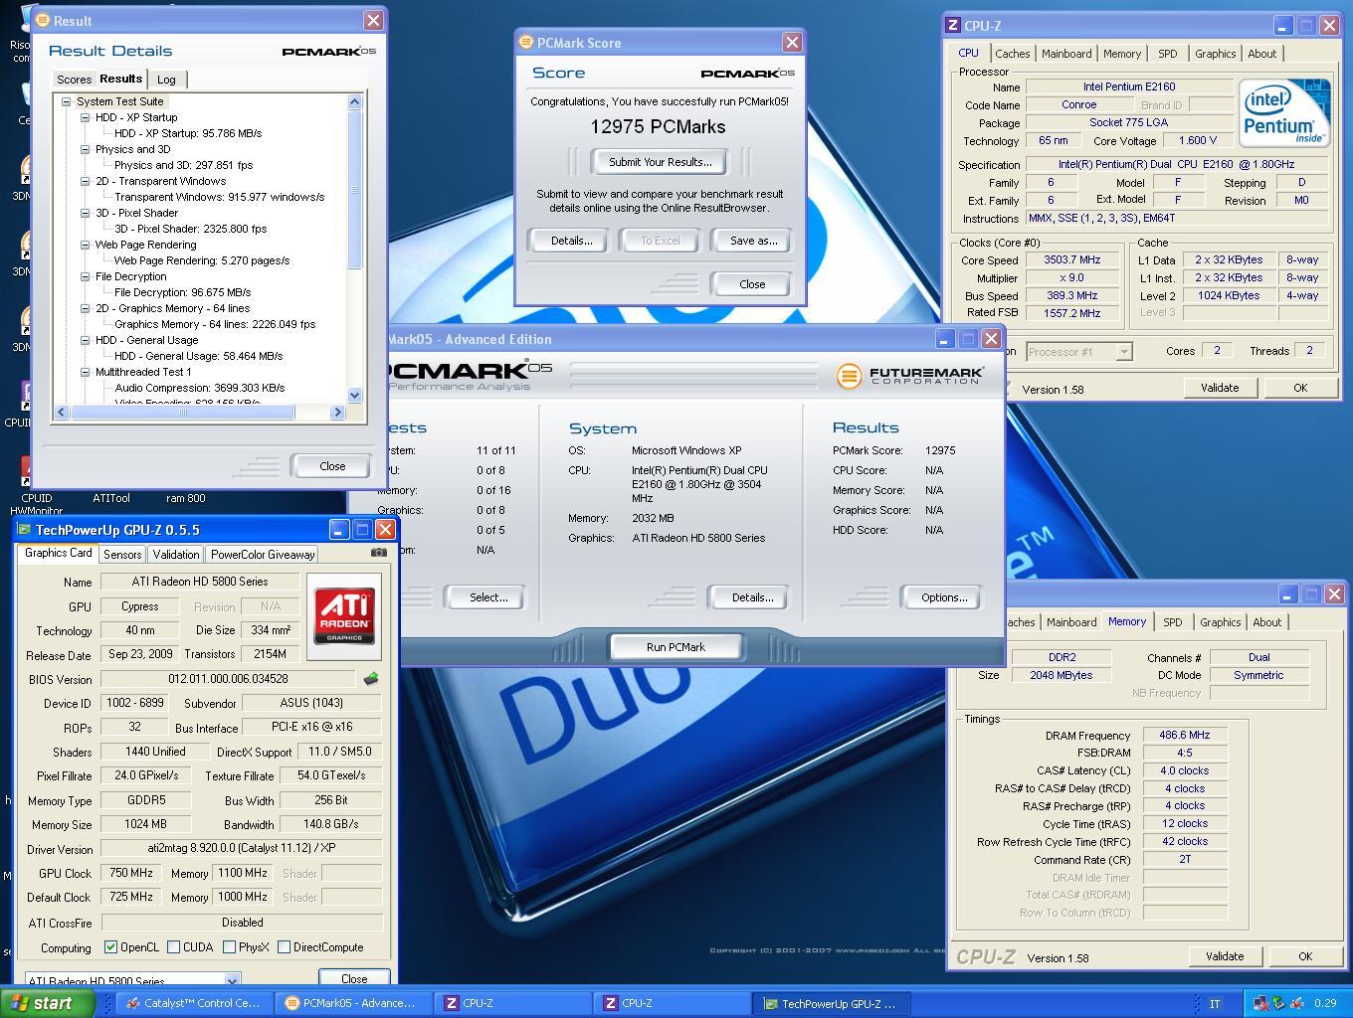
Task: Click Save as button in PCMark Score
Action: coord(753,241)
